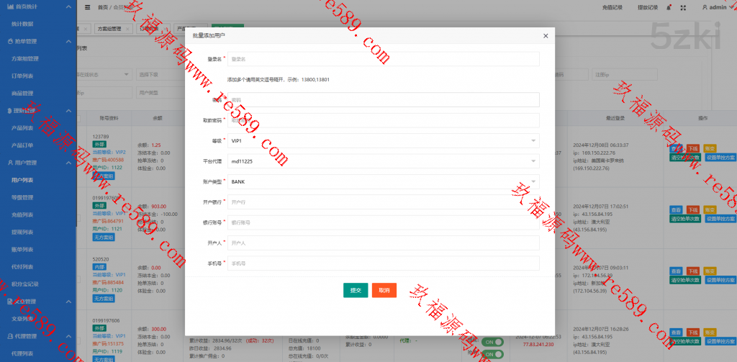Image resolution: width=737 pixels, height=362 pixels.
Task: Click 设置单控方案 for the 169.150.222.76 row
Action: pyautogui.click(x=719, y=158)
